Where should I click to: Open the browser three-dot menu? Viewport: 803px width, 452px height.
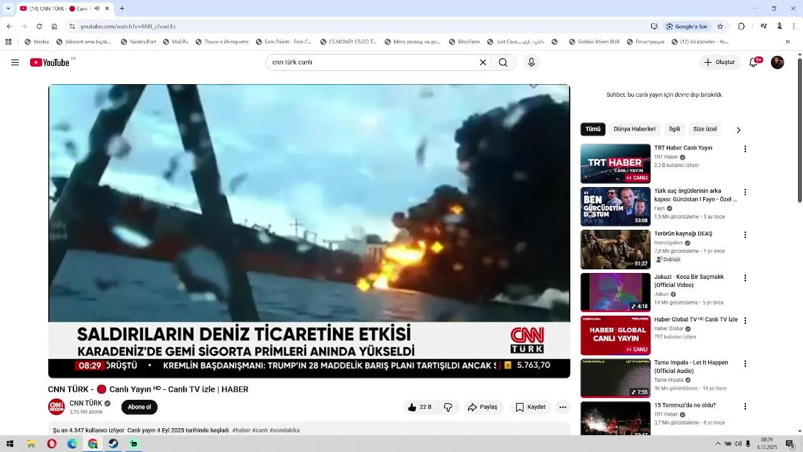(x=794, y=26)
